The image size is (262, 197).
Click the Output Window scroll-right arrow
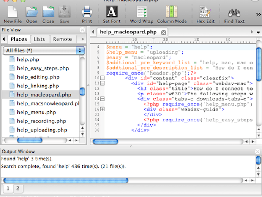tap(252, 180)
